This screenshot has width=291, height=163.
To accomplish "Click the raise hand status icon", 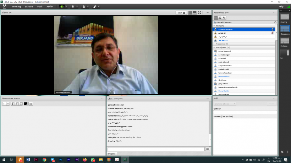I will (x=95, y=7).
